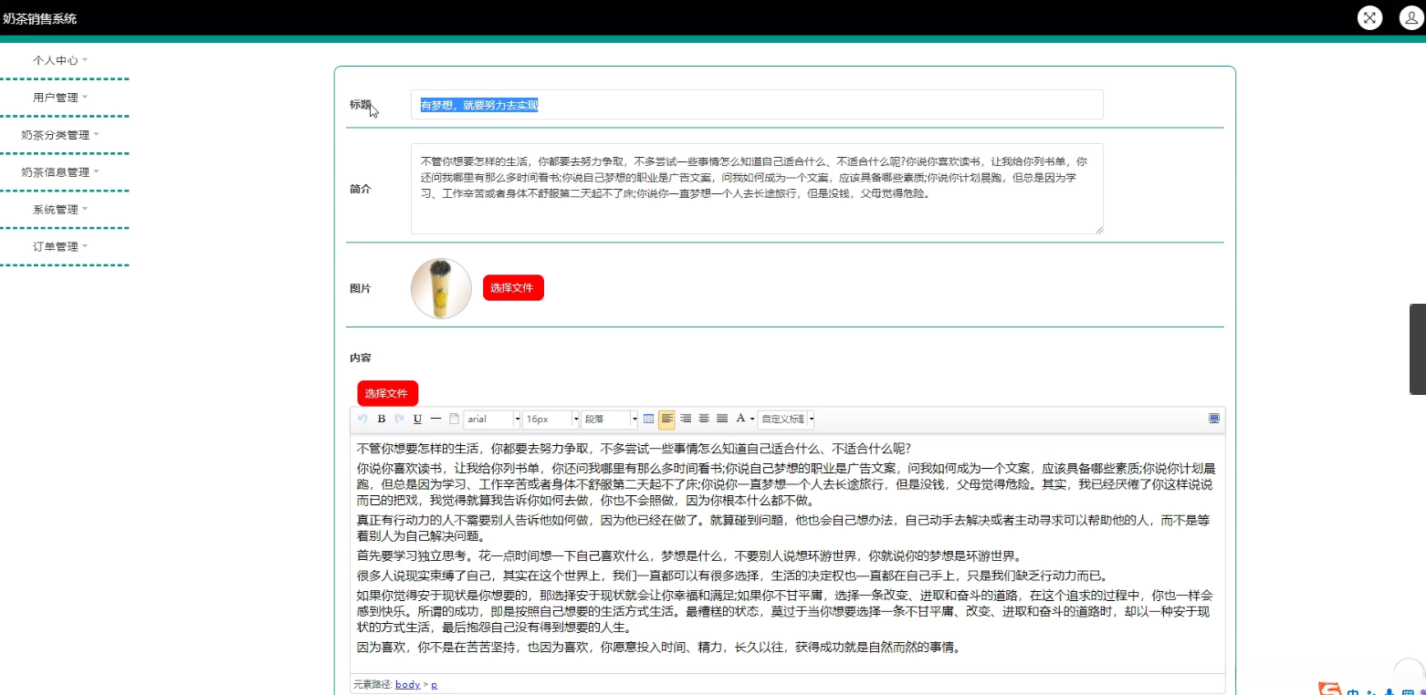This screenshot has width=1426, height=695.
Task: Insert a horizontal rule from the toolbar
Action: (x=435, y=419)
